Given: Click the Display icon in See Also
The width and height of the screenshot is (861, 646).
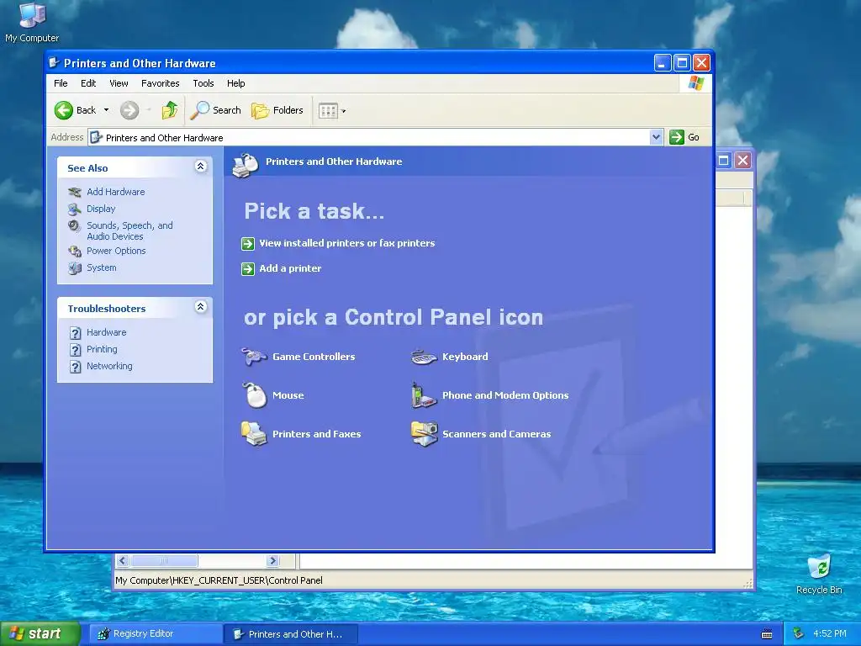Looking at the screenshot, I should pos(75,209).
